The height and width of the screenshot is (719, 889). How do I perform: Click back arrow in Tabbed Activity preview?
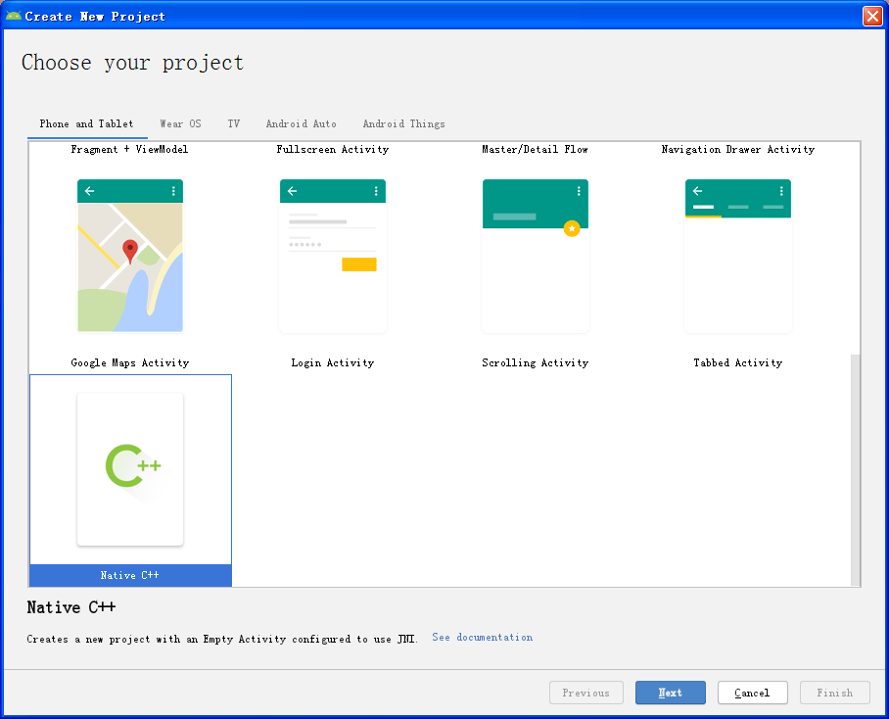click(697, 191)
